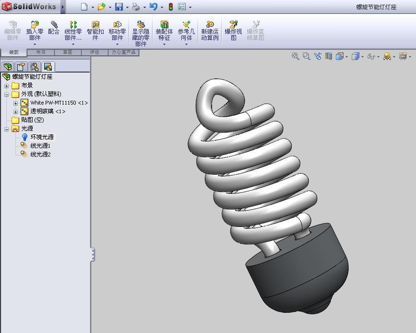The width and height of the screenshot is (416, 333).
Task: Click Previous View icon
Action: (318, 56)
